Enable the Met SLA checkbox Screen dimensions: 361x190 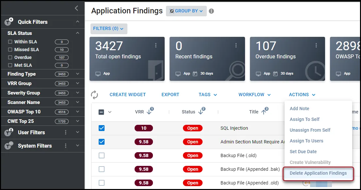(x=10, y=65)
